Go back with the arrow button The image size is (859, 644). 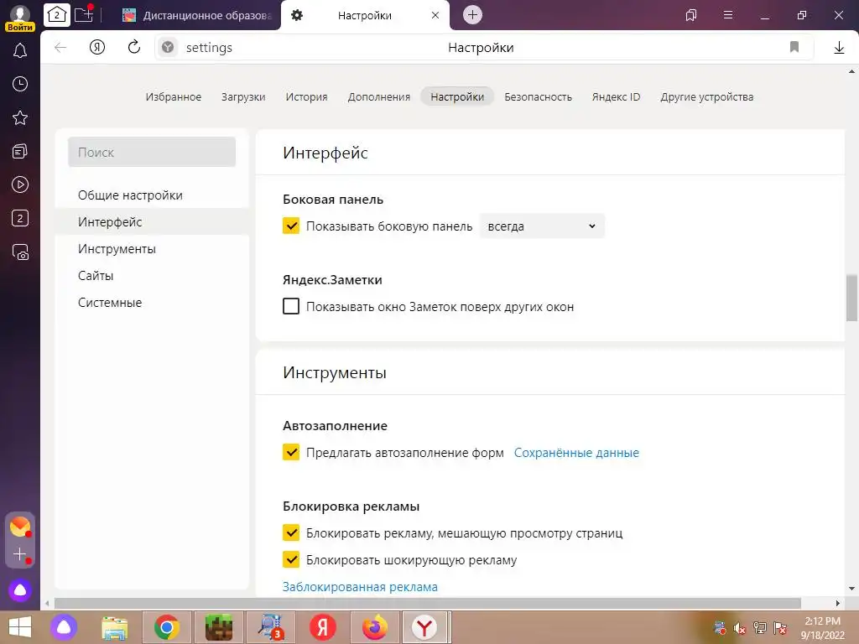coord(60,48)
